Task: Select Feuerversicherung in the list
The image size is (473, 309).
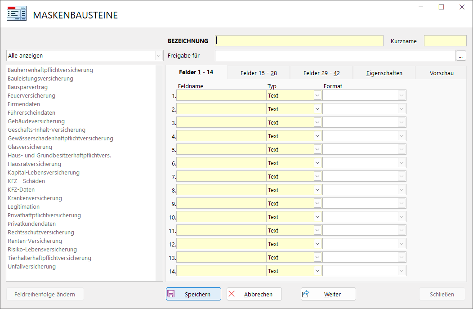Action: (x=31, y=96)
